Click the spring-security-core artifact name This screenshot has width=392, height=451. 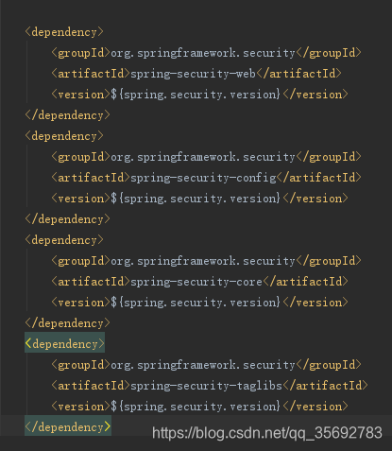pyautogui.click(x=196, y=282)
